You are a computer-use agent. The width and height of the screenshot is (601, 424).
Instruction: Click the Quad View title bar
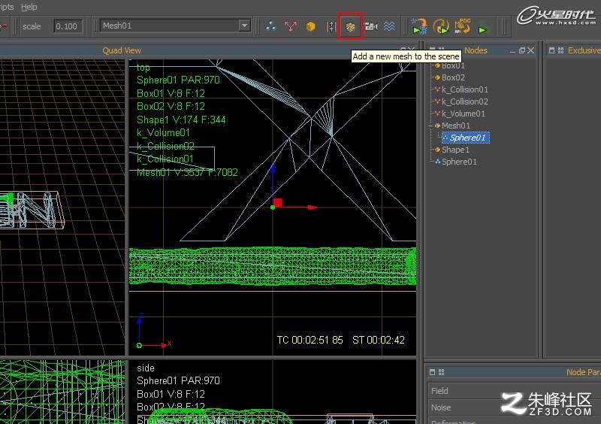[x=122, y=50]
